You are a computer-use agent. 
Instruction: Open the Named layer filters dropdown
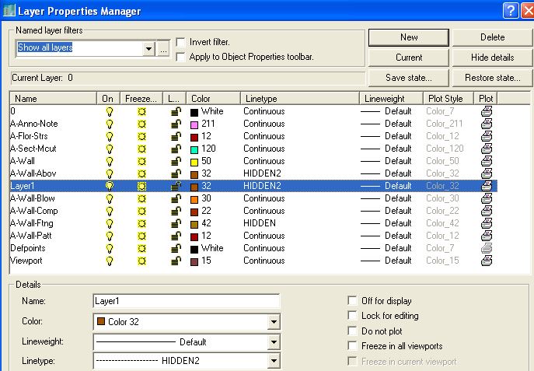(x=148, y=48)
